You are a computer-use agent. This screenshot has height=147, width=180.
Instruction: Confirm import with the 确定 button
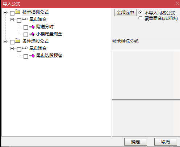point(135,142)
